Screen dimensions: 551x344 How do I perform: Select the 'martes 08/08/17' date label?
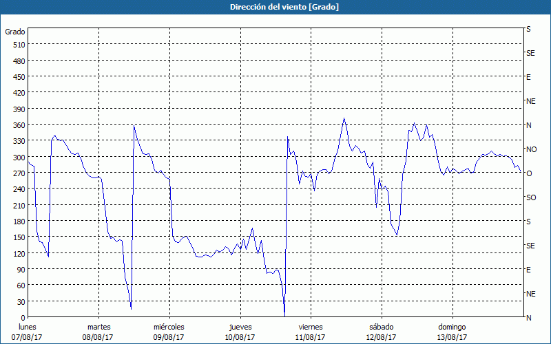(x=98, y=332)
